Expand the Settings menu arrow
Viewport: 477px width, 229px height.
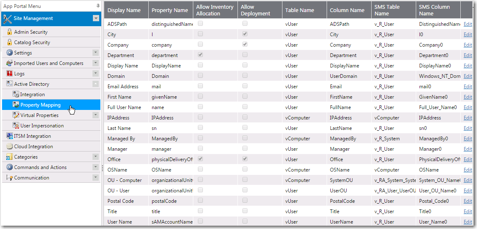[96, 53]
